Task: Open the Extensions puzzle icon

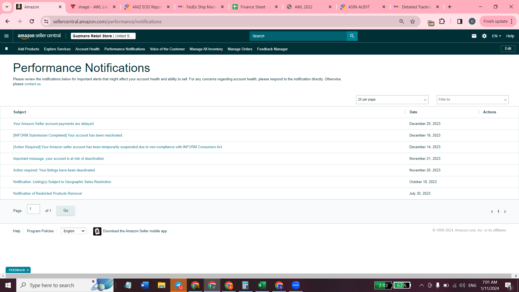Action: coord(442,21)
